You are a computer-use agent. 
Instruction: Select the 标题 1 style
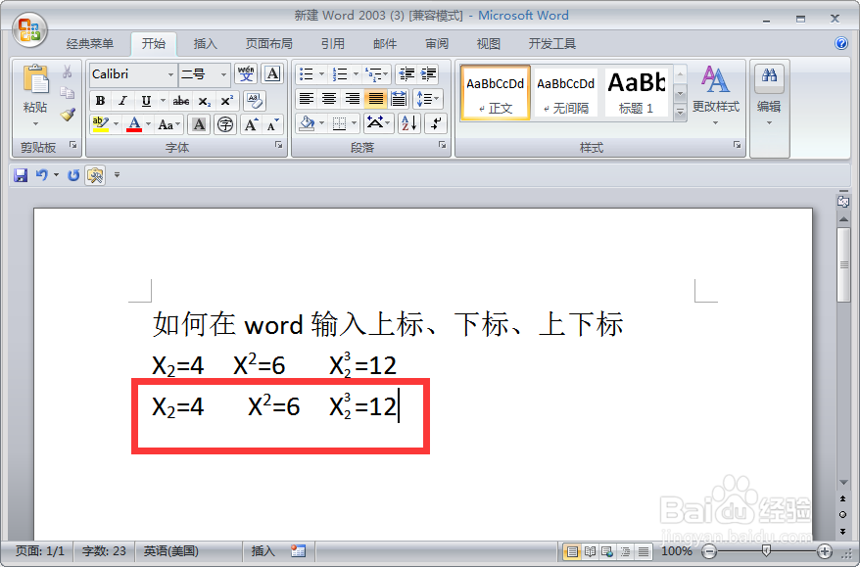pyautogui.click(x=636, y=91)
